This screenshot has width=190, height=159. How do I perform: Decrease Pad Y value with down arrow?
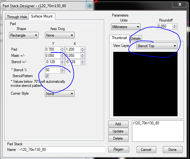pyautogui.click(x=62, y=51)
